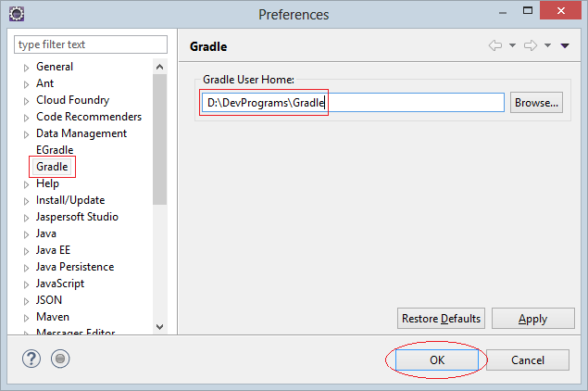The width and height of the screenshot is (588, 391).
Task: Expand the JSON tree node
Action: 26,301
